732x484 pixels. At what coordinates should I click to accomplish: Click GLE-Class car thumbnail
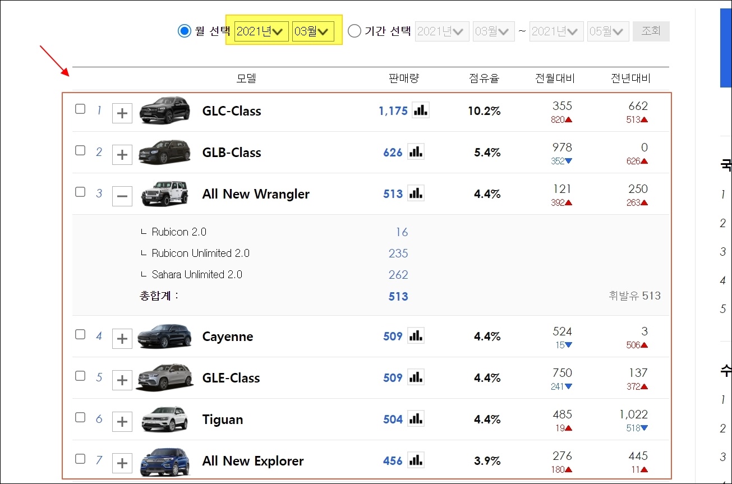pyautogui.click(x=164, y=377)
